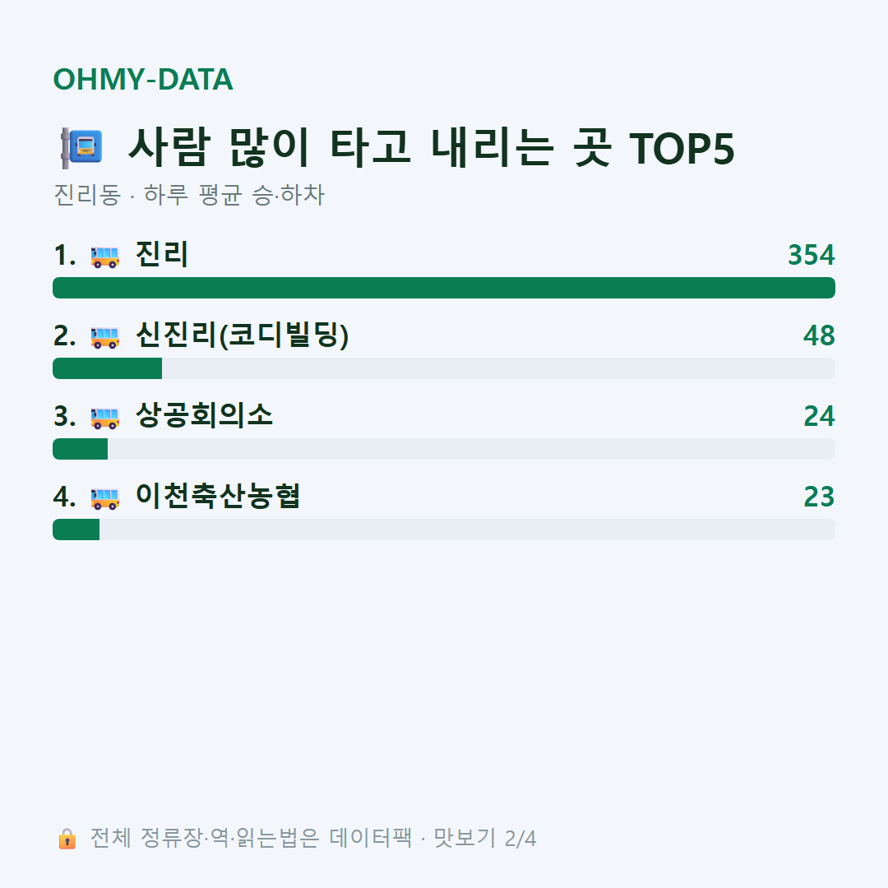Click the bus stop sign icon in title
888x888 pixels.
[x=81, y=148]
